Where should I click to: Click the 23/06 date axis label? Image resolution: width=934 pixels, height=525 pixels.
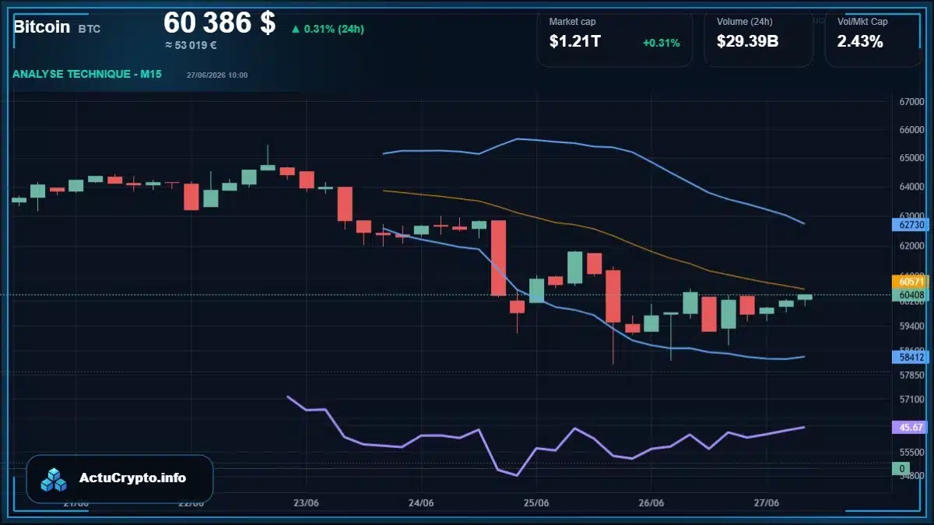click(x=307, y=502)
